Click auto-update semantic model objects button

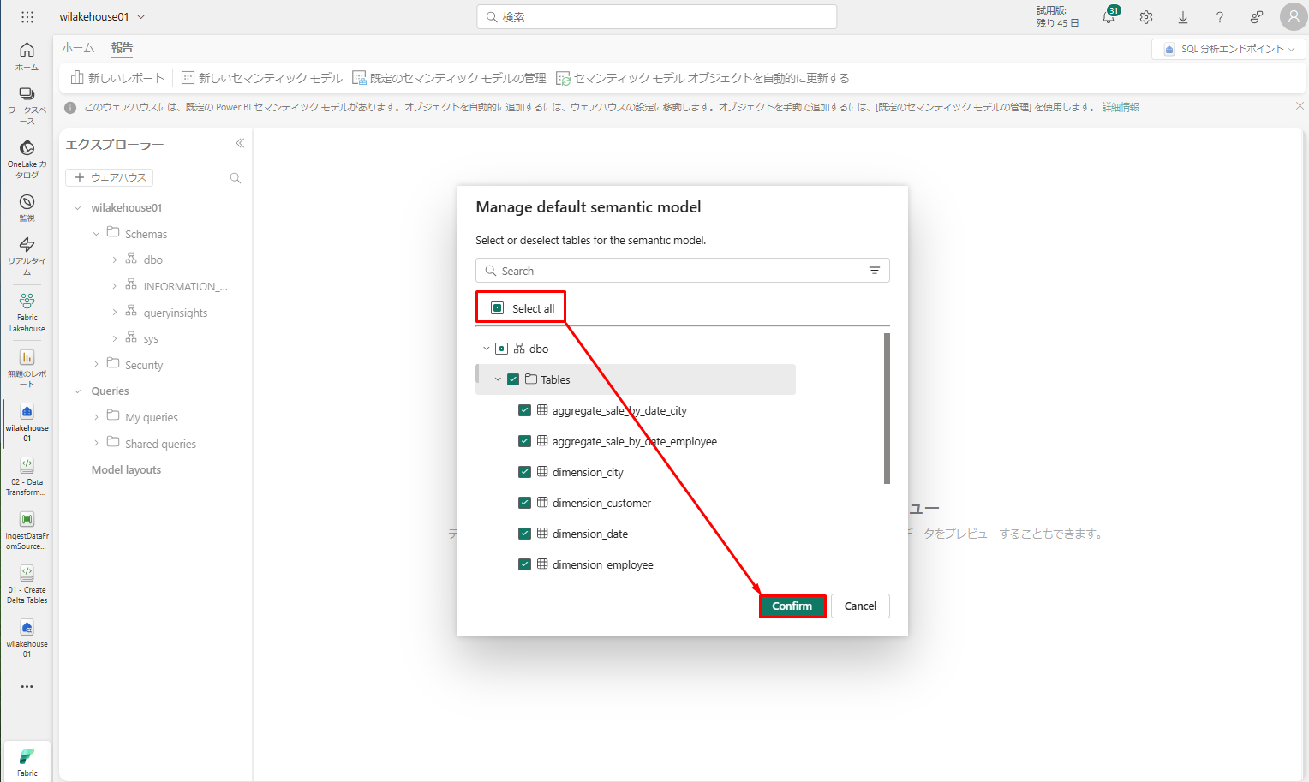pyautogui.click(x=703, y=78)
